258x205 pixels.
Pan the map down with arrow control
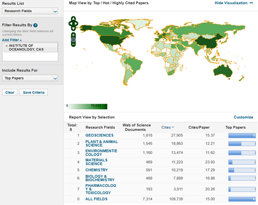(x=74, y=28)
